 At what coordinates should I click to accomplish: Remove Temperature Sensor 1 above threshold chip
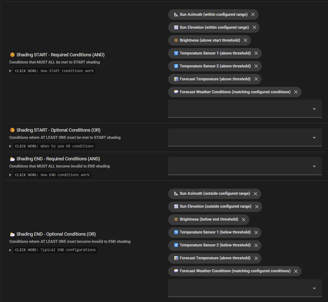coord(256,53)
